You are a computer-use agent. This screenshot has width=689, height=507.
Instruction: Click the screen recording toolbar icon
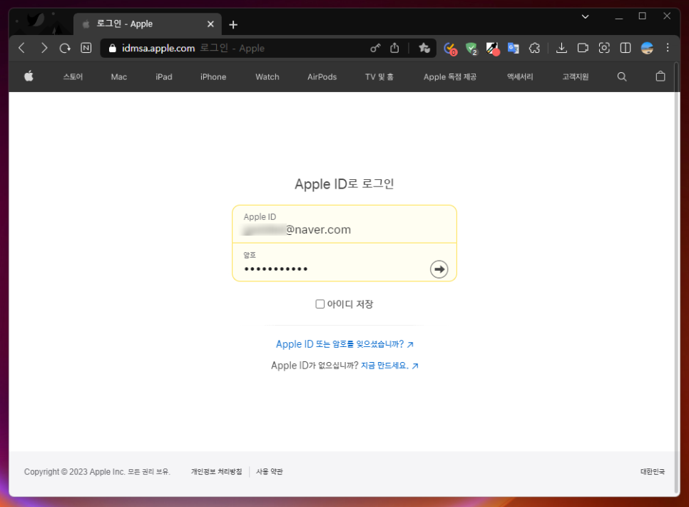click(x=583, y=48)
